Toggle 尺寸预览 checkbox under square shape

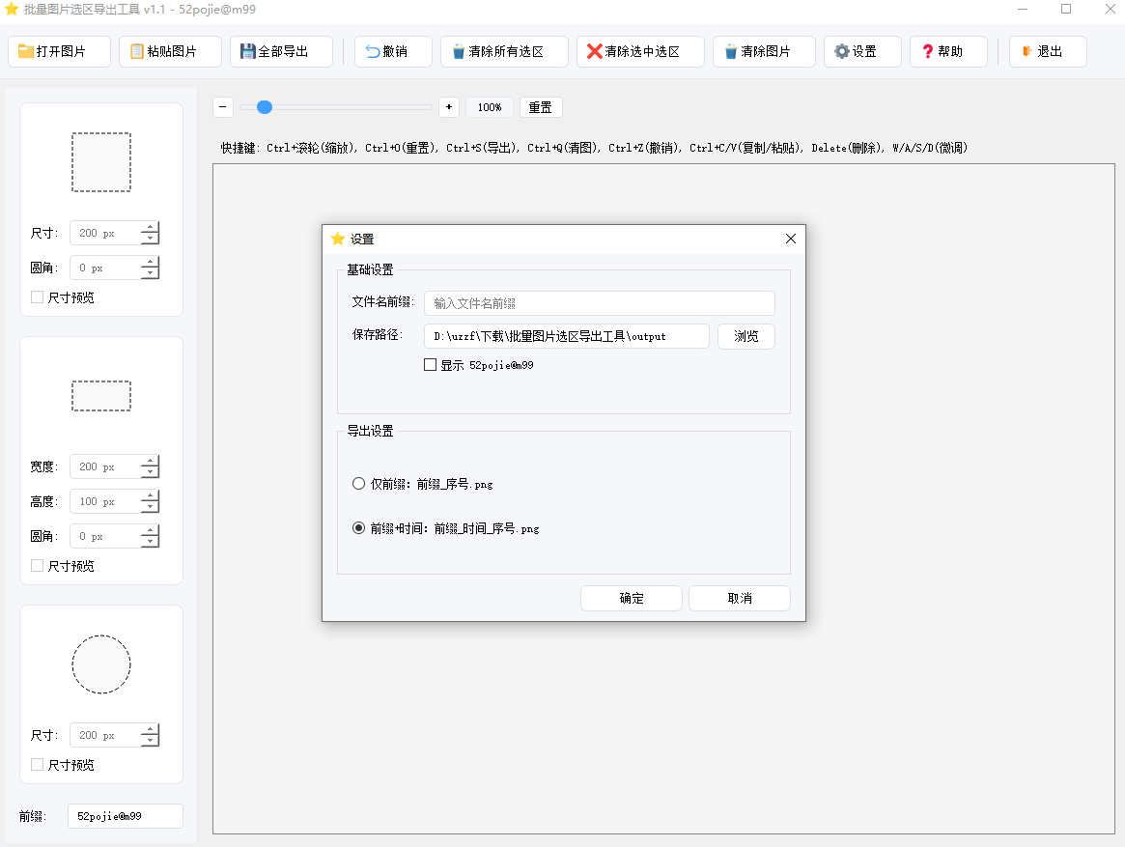(38, 297)
